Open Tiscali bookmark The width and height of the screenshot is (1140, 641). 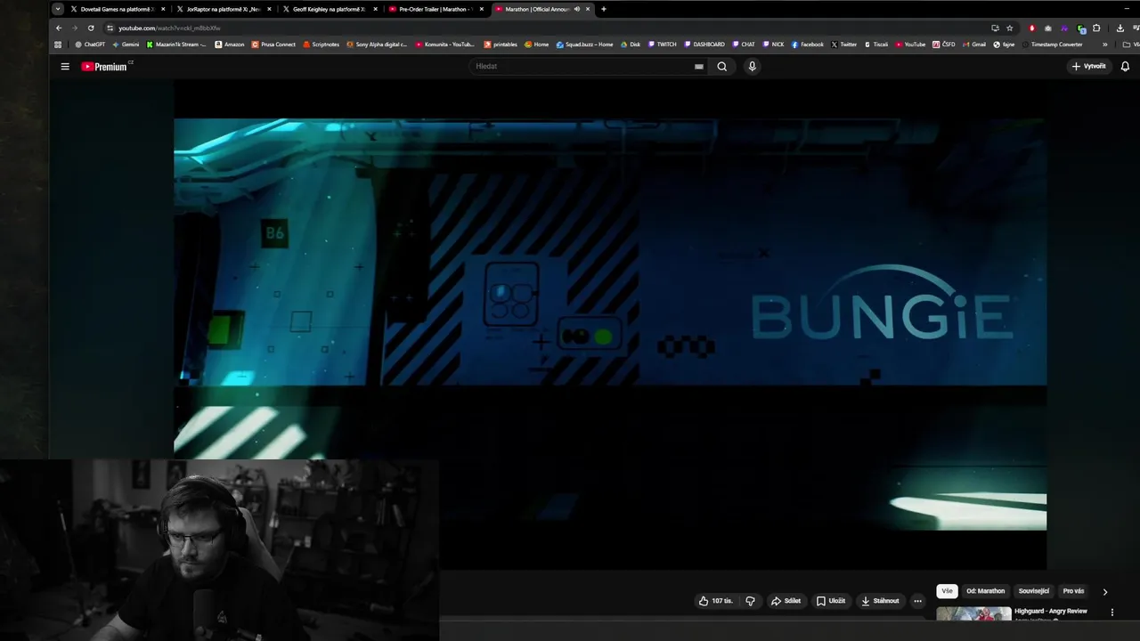[x=876, y=45]
